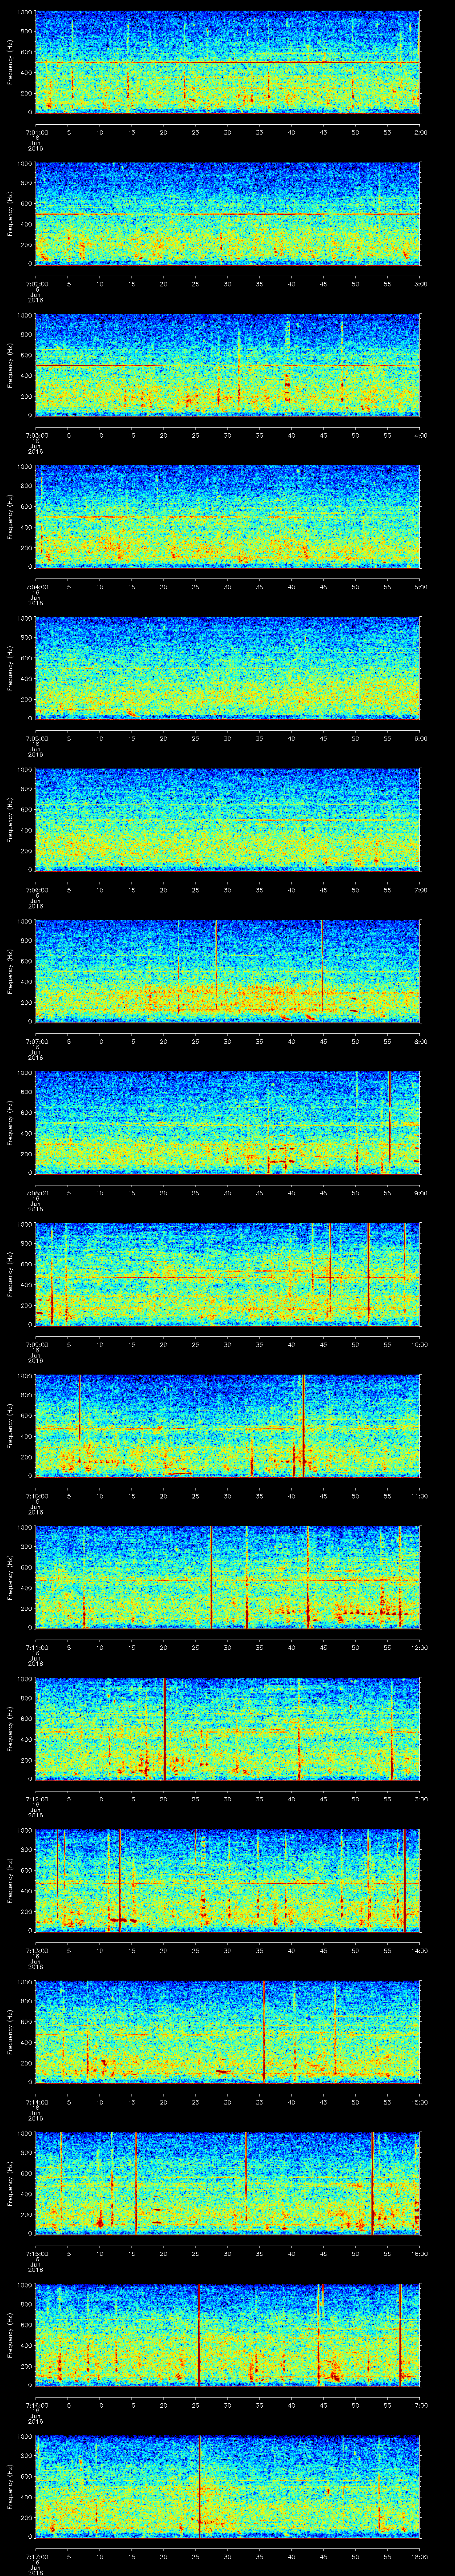
Task: Click Frequency (Hz) label of 7:01:00 plot
Action: point(10,62)
